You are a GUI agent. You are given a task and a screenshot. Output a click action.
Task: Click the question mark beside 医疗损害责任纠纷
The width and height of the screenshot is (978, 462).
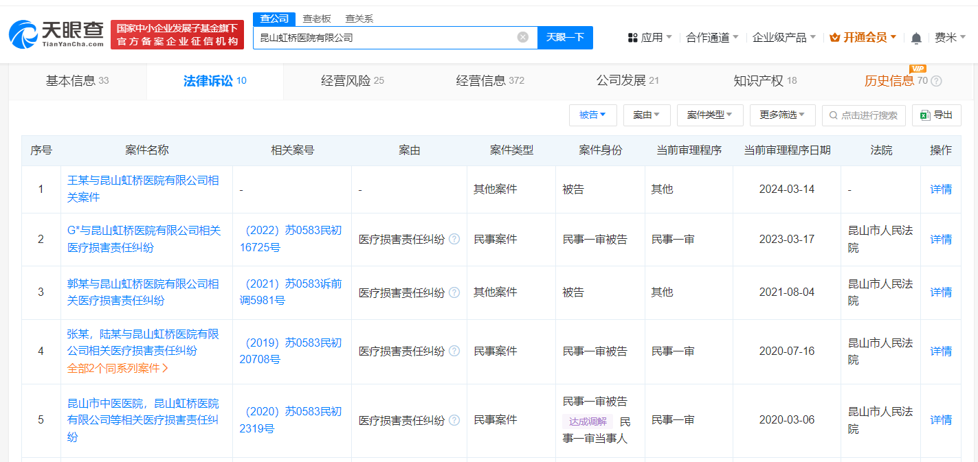[454, 239]
